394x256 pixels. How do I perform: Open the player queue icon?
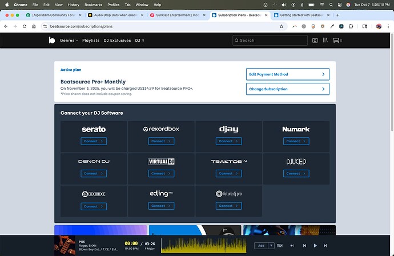[280, 246]
